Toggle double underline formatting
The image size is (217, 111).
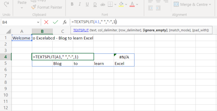[95, 5]
